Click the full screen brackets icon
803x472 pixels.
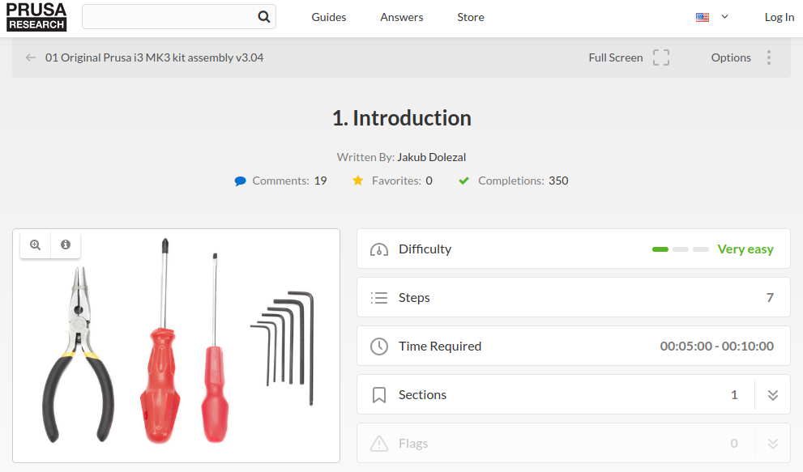pos(661,57)
